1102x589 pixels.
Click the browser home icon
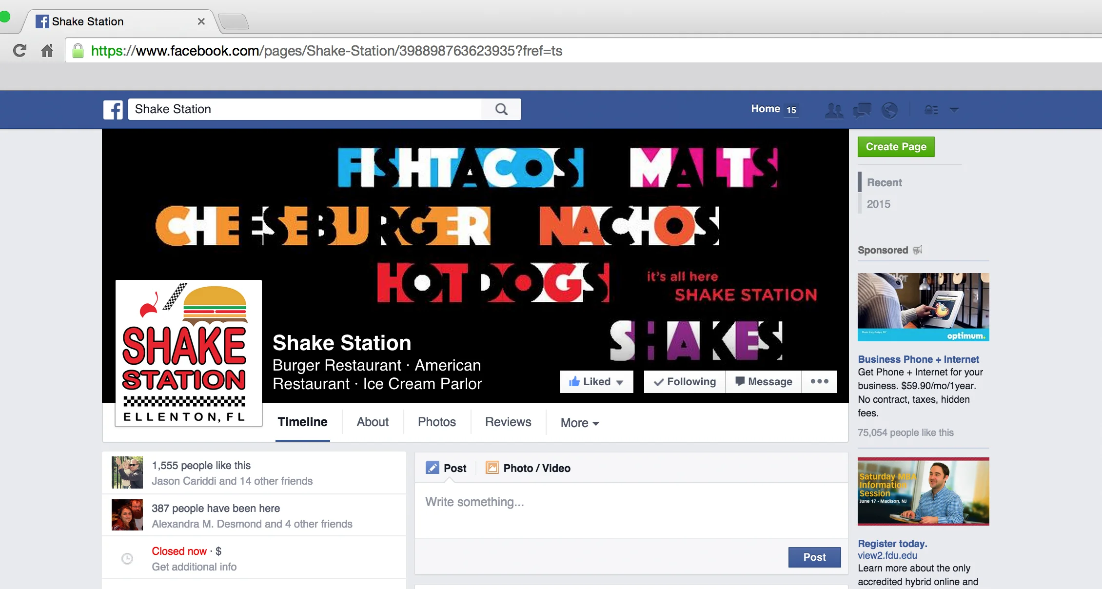[47, 51]
